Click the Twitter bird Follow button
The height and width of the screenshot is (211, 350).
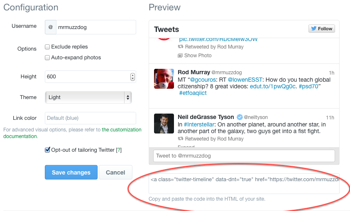pyautogui.click(x=321, y=29)
